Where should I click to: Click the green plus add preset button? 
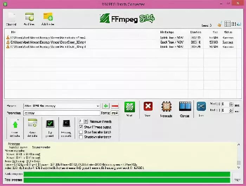(106, 106)
